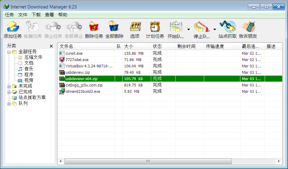Expand the 未完成 tree node

(x=9, y=86)
